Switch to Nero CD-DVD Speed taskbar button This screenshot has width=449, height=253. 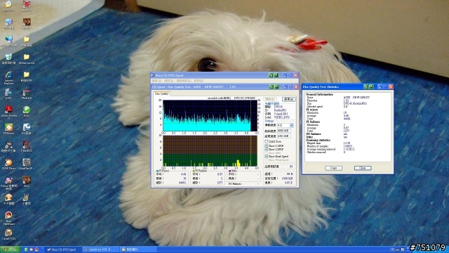pyautogui.click(x=62, y=249)
